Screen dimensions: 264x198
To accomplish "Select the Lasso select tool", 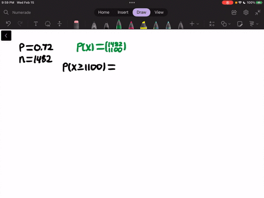I will pyautogui.click(x=48, y=24).
